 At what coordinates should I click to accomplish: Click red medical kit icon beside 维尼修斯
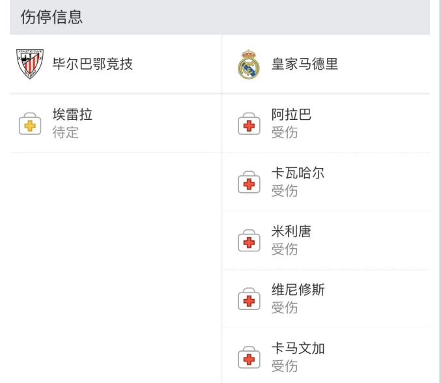point(249,300)
